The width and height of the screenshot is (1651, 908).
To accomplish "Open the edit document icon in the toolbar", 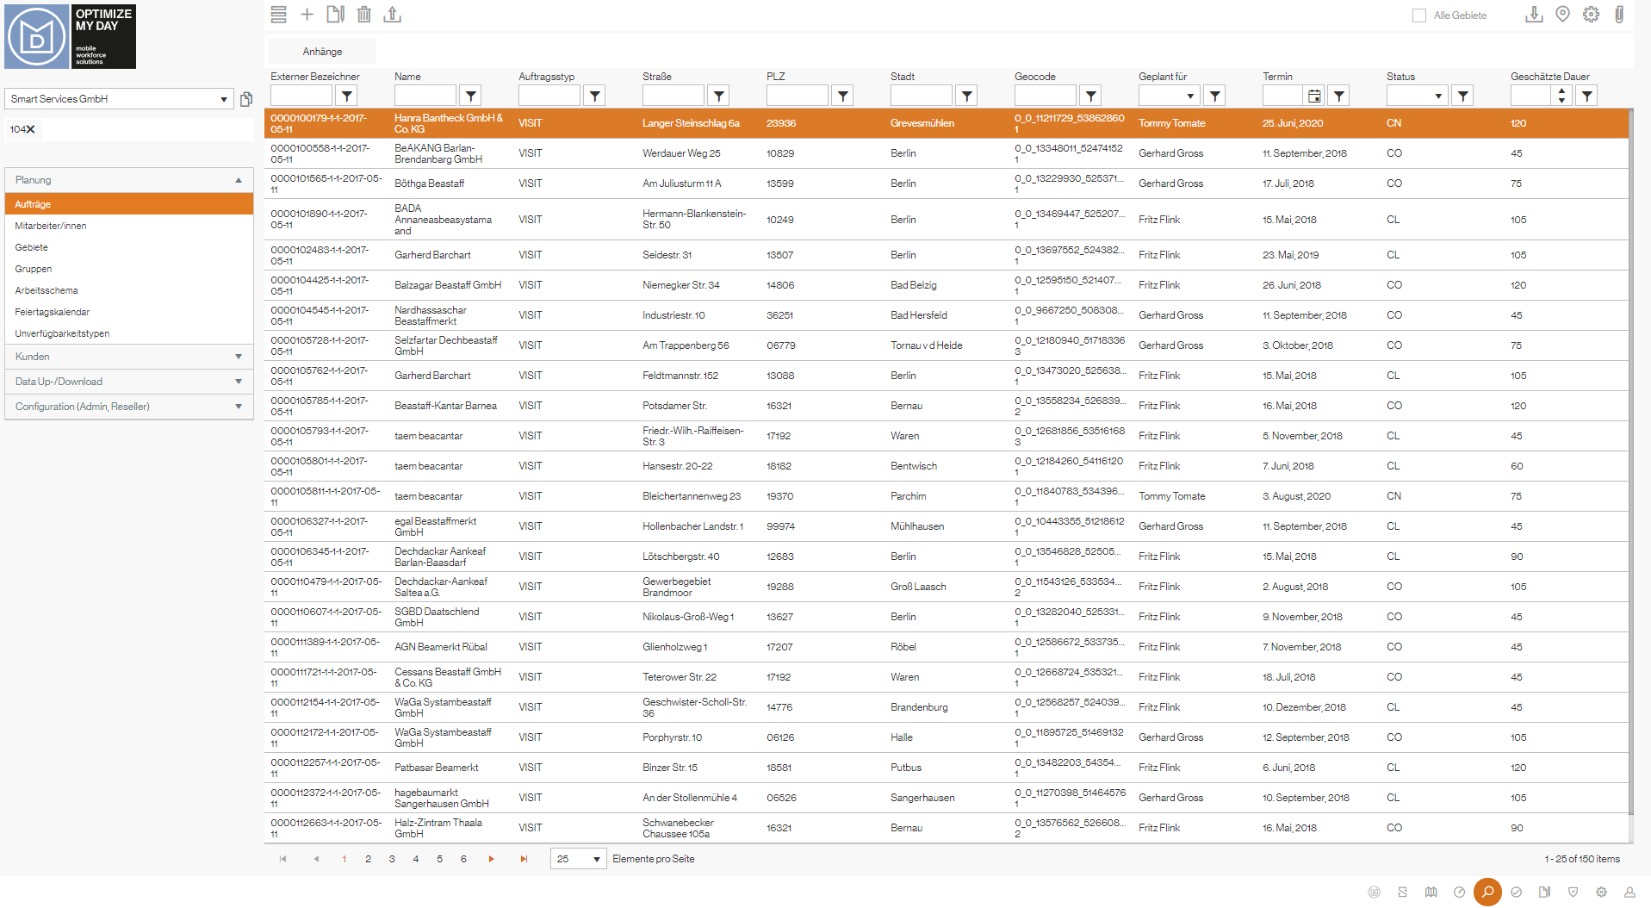I will pos(335,15).
